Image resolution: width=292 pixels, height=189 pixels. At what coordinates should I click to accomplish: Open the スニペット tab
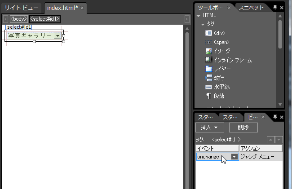(x=251, y=8)
